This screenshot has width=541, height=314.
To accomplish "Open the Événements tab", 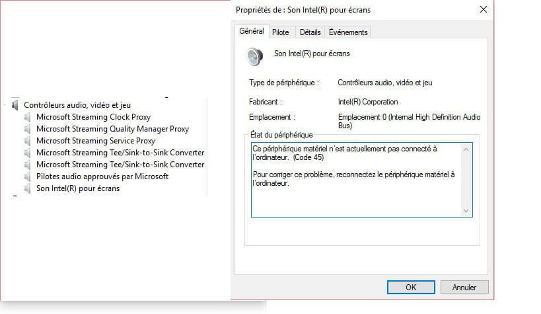I will (x=347, y=32).
